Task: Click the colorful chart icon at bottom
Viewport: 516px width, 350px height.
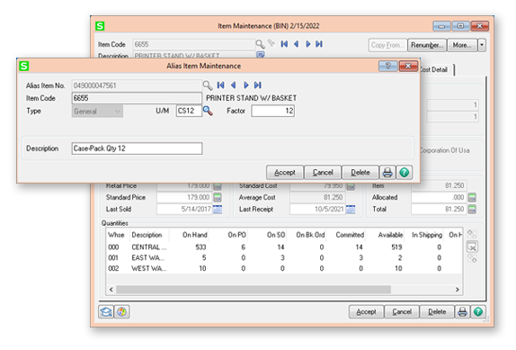Action: pos(121,312)
